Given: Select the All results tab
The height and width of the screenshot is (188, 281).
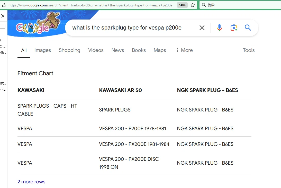Looking at the screenshot, I should pyautogui.click(x=24, y=50).
